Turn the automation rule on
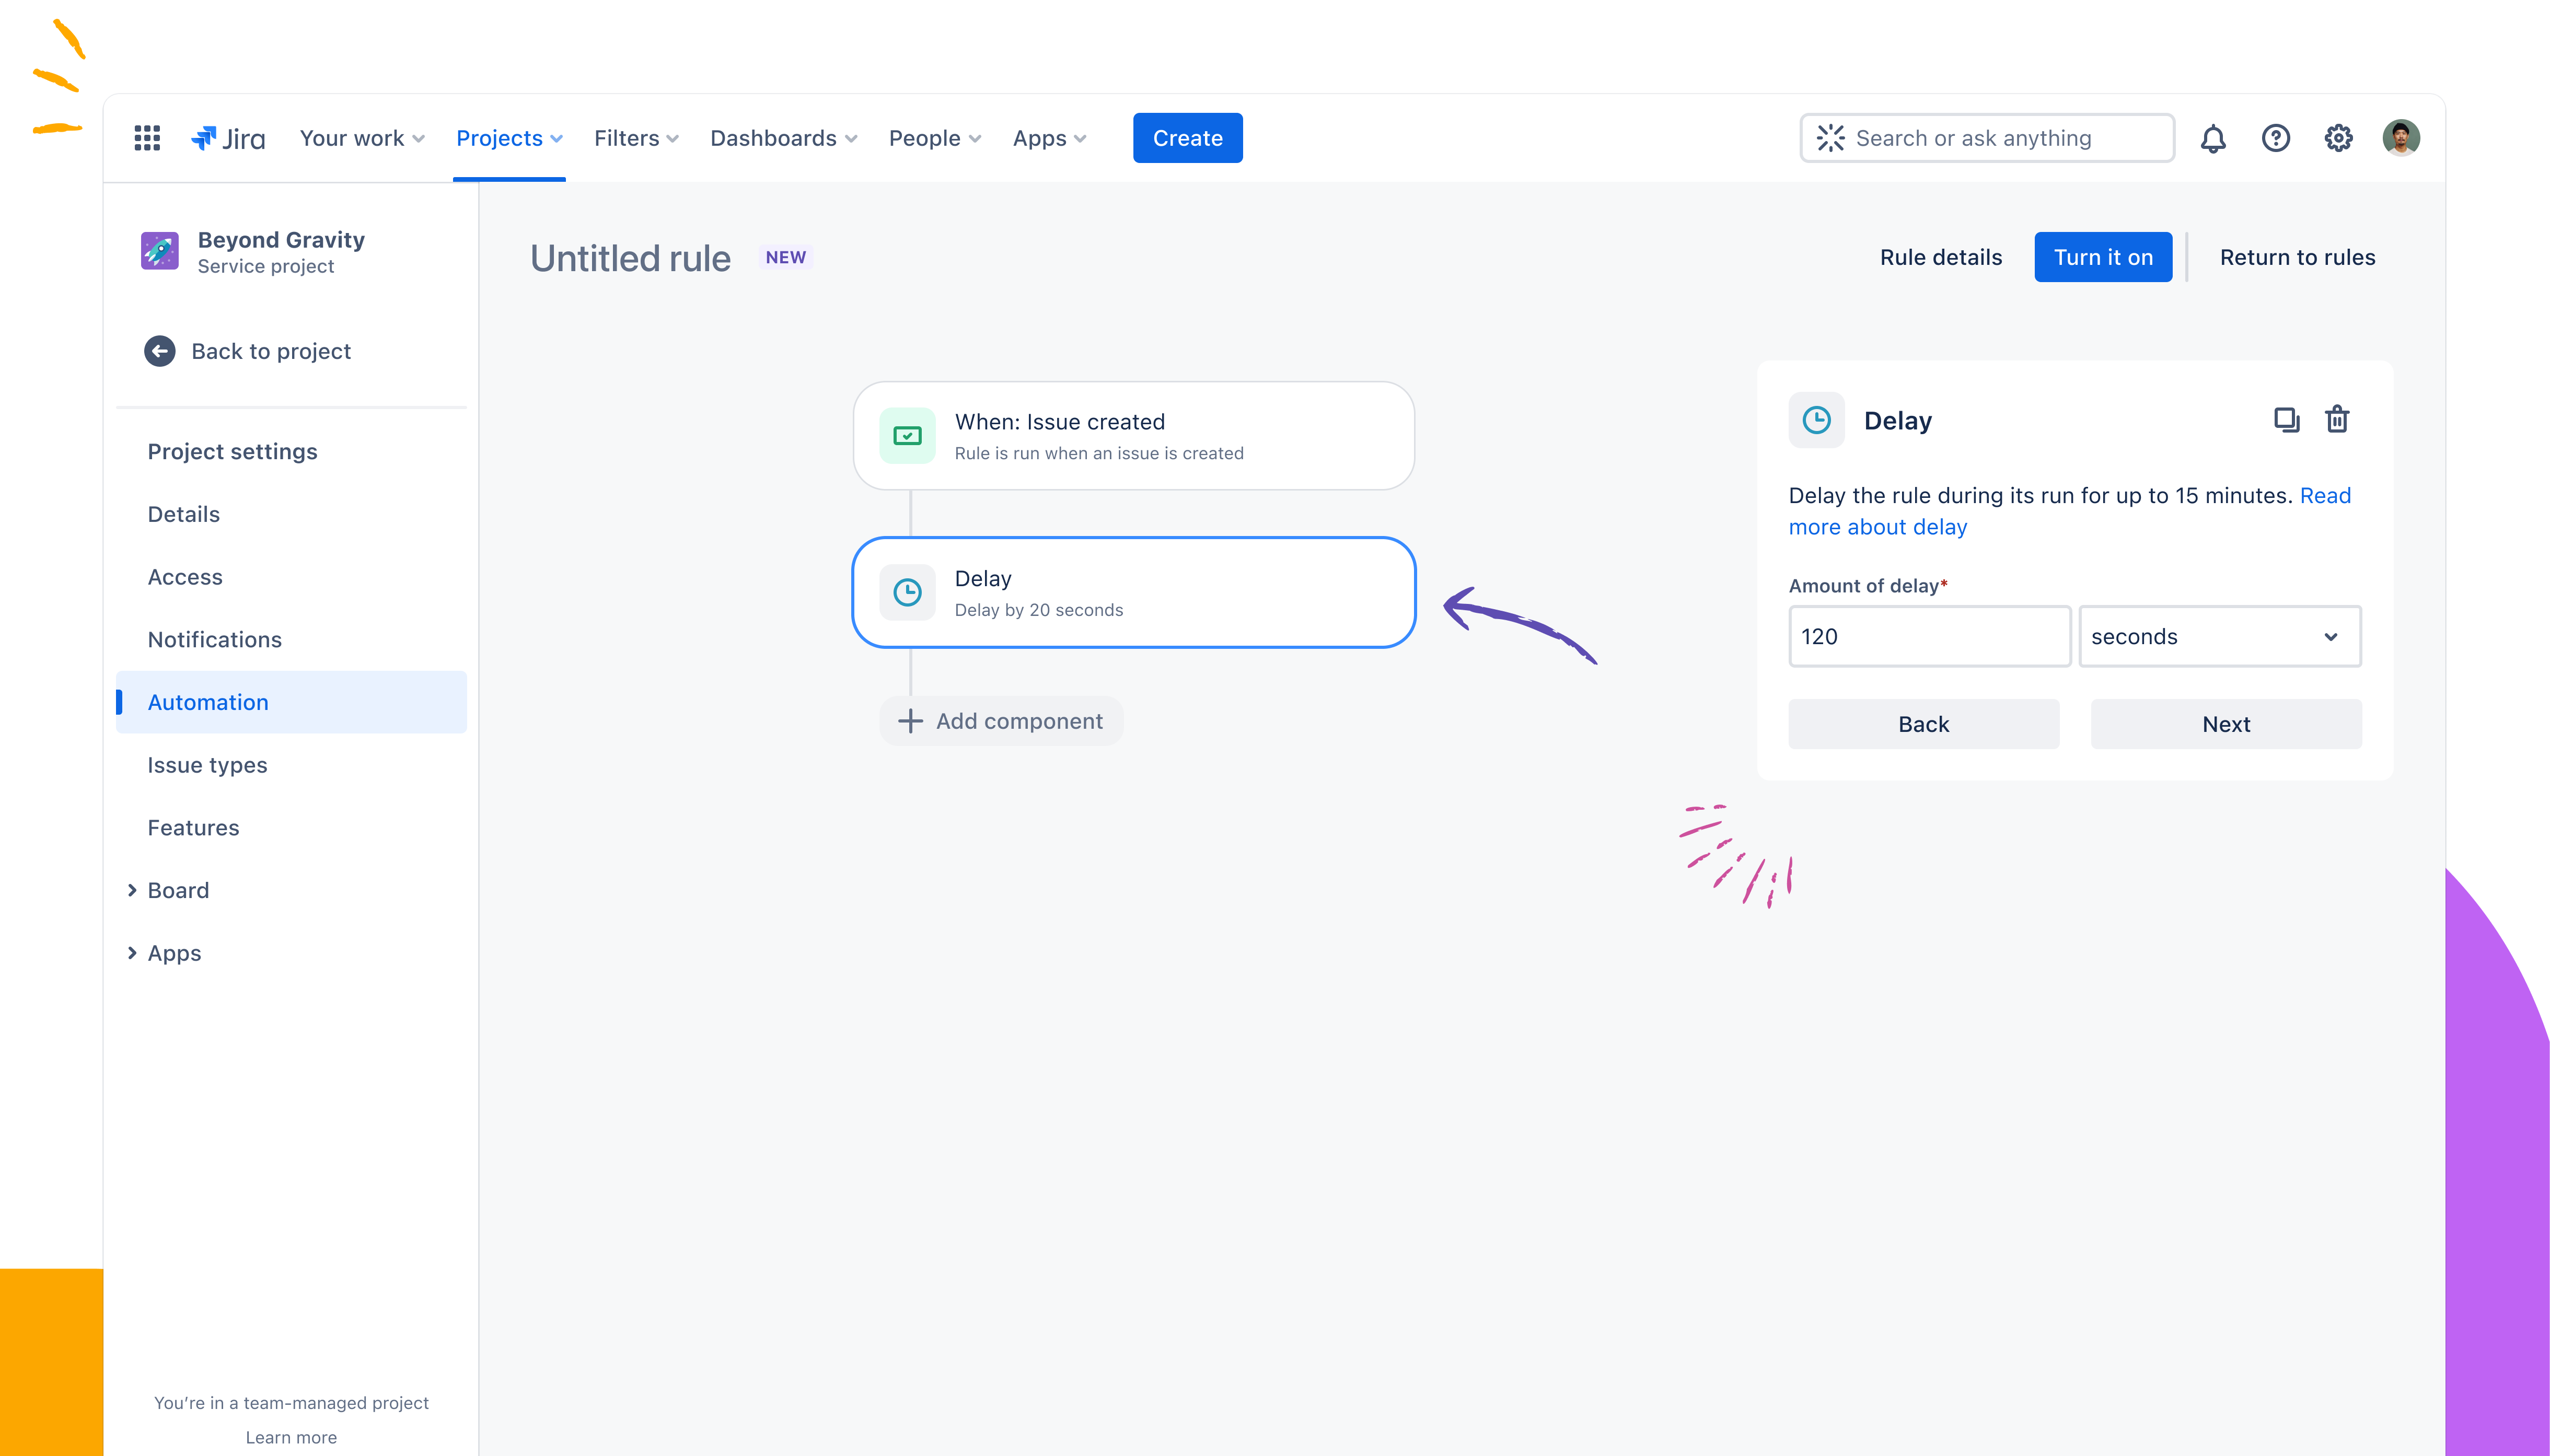Image resolution: width=2550 pixels, height=1456 pixels. click(2103, 257)
